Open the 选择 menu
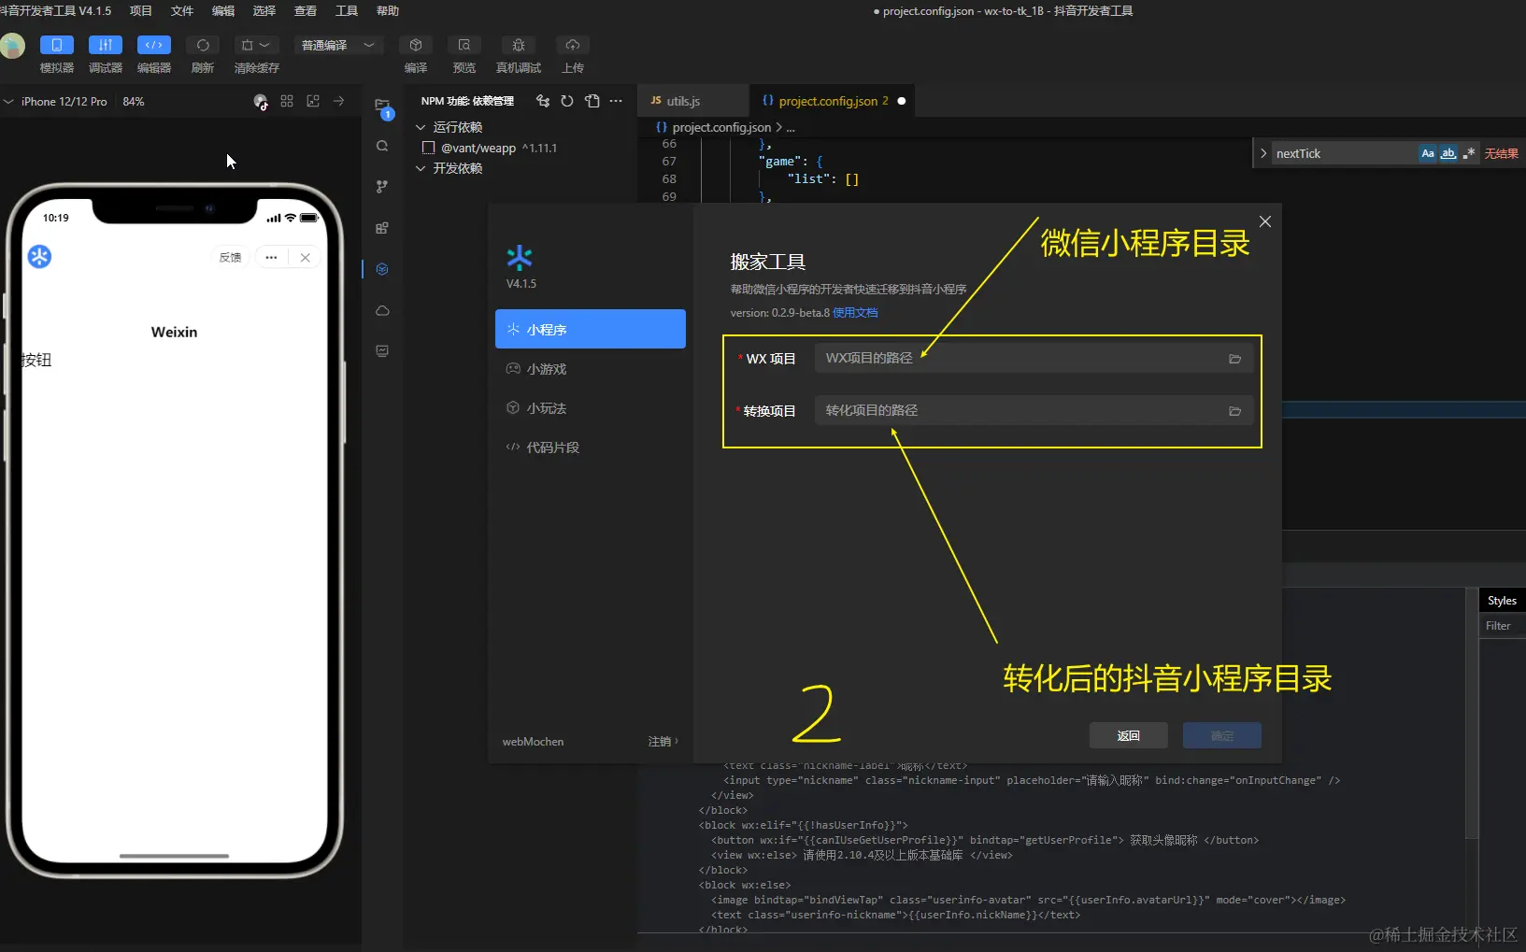 264,11
